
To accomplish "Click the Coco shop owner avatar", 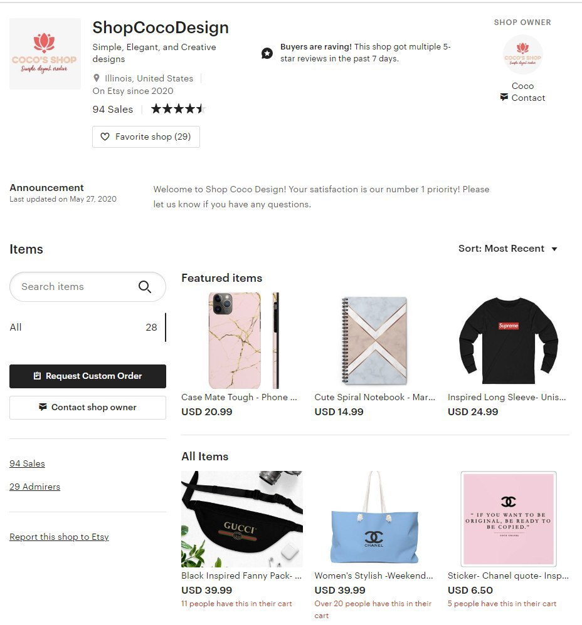I will (x=522, y=54).
